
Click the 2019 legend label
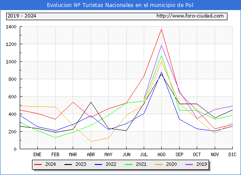(x=202, y=164)
